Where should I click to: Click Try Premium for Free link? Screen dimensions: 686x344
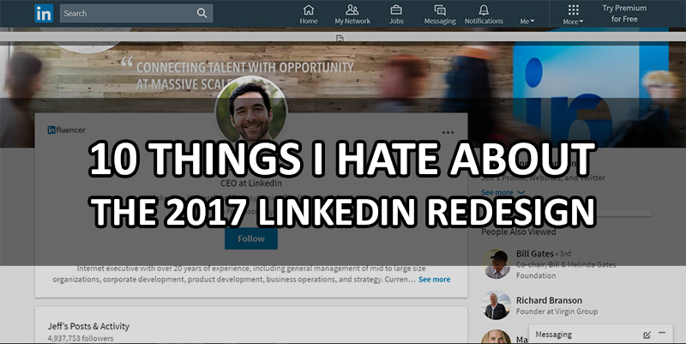(x=624, y=14)
